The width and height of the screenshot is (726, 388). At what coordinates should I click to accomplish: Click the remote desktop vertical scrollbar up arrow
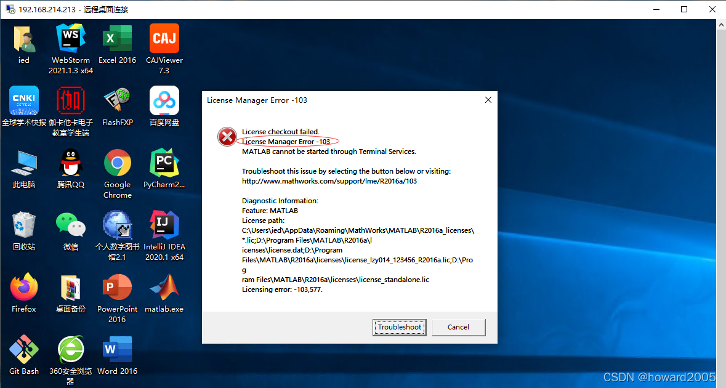click(721, 24)
